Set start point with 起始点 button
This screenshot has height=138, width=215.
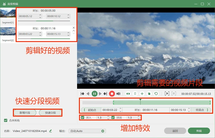point(91,110)
